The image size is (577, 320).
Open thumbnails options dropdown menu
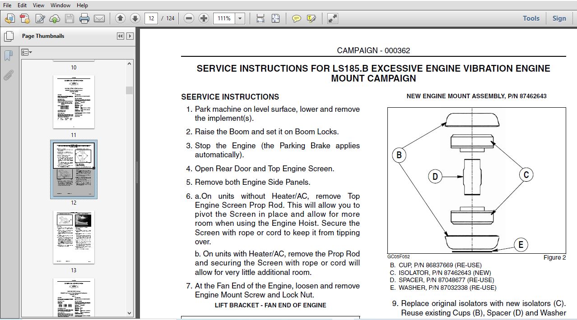pos(27,52)
